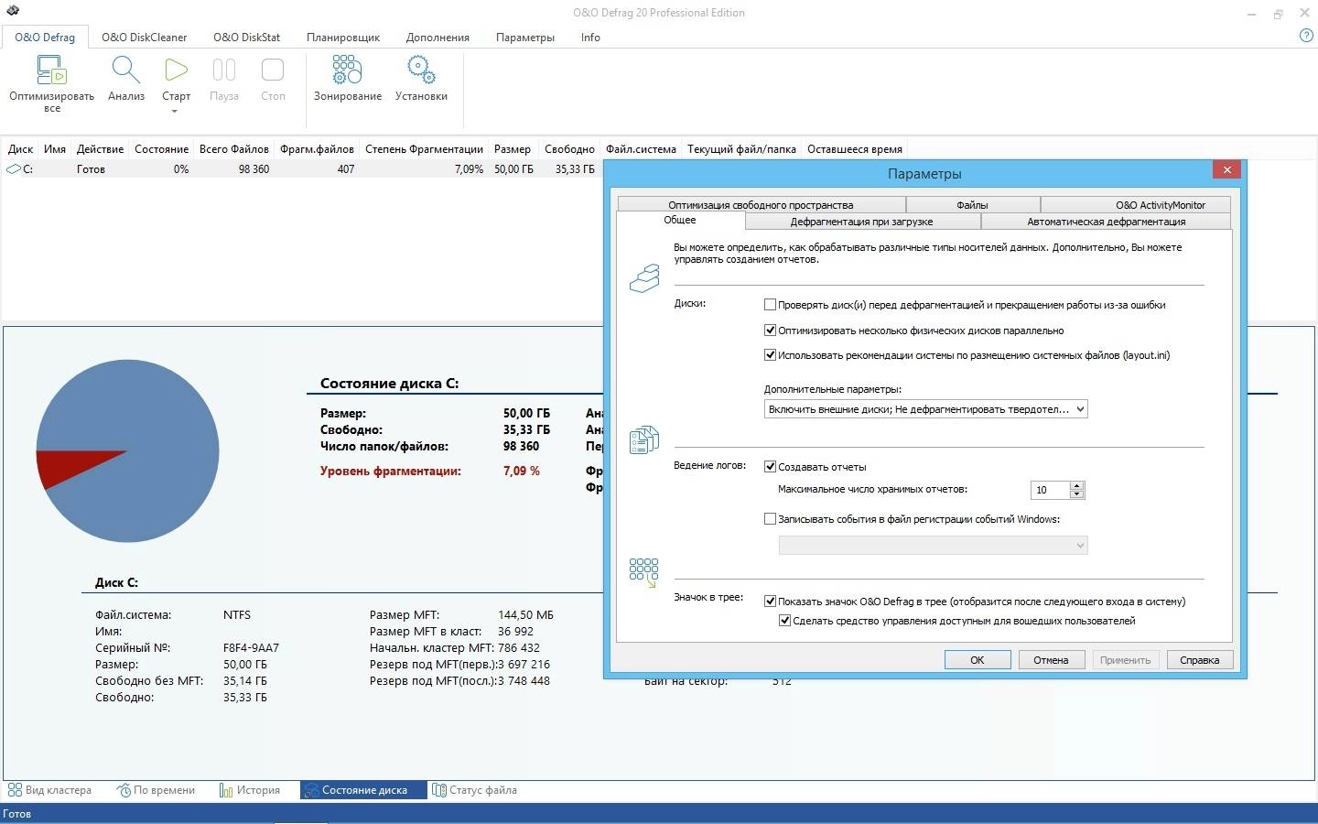Click the Оставшееся время column header

854,149
